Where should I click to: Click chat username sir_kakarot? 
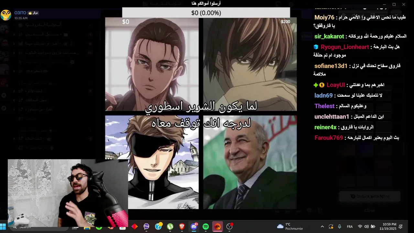tap(329, 37)
